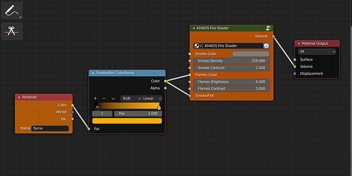Click Flames Contrast input socket

[x=190, y=89]
